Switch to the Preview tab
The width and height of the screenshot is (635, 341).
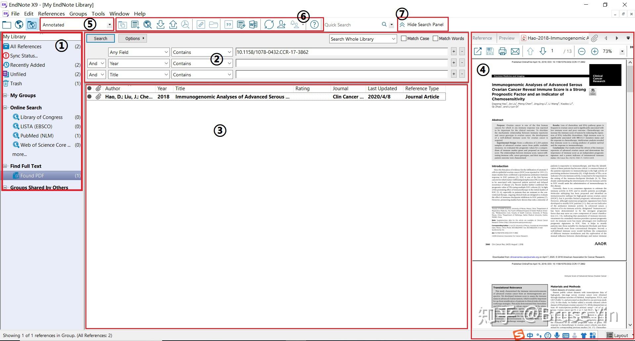507,38
